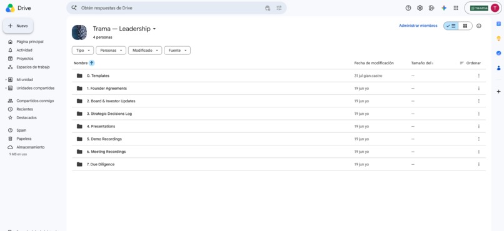Open Google Calendar side panel icon

click(x=498, y=24)
